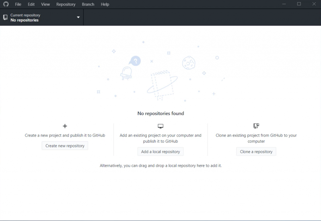Screen dimensions: 321x221
Task: Click the GitHub octocat logo icon
Action: [x=6, y=4]
